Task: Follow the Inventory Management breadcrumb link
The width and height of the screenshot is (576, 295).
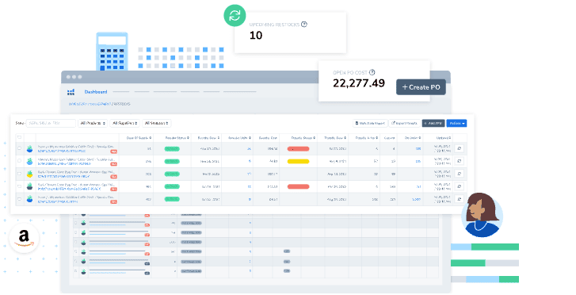Action: click(x=90, y=104)
